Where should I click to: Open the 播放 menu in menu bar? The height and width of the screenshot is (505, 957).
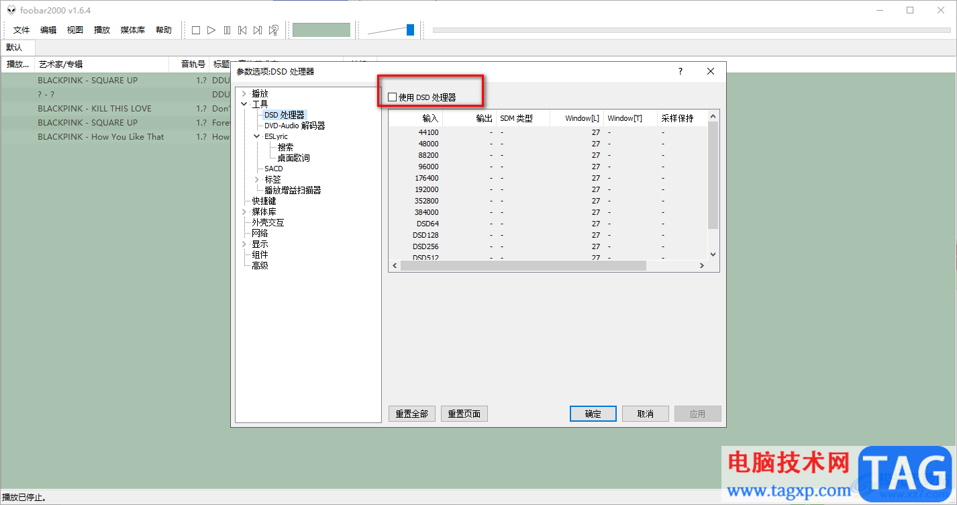click(x=102, y=30)
